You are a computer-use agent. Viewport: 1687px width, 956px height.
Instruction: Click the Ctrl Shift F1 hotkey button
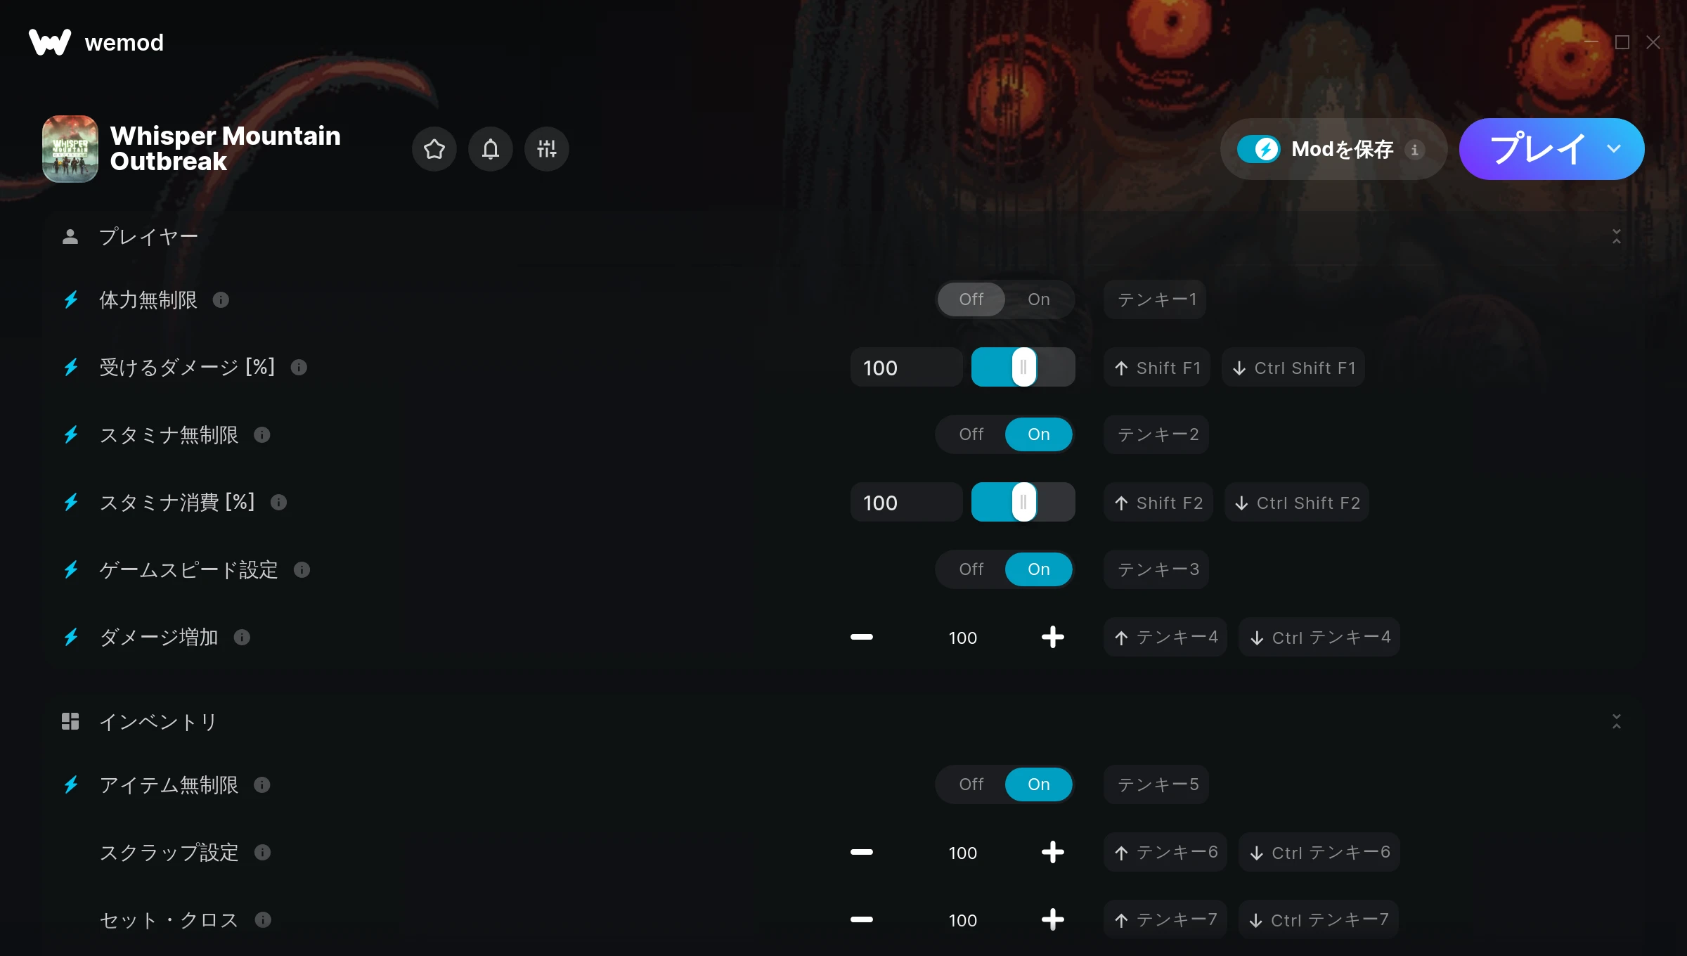1293,368
